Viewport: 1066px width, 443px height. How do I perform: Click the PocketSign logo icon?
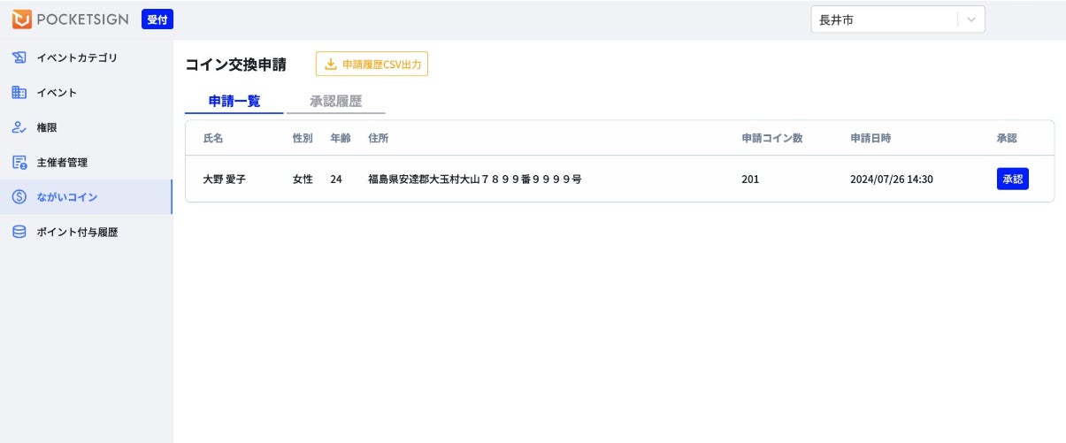[22, 19]
